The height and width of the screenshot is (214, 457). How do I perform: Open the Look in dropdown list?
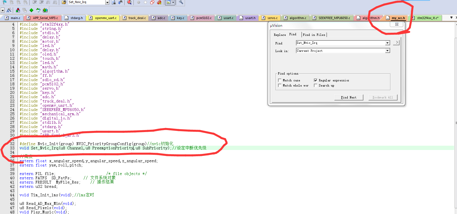pyautogui.click(x=387, y=51)
